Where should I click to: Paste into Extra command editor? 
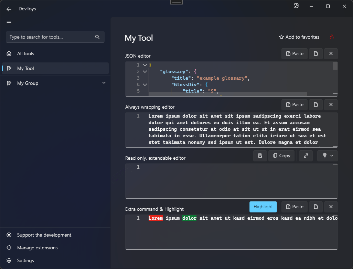[x=295, y=207]
